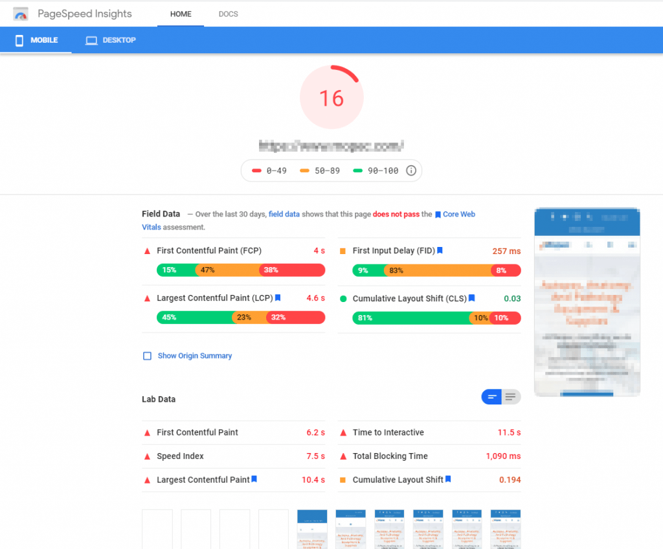Click the 50–89 orange legend marker
This screenshot has width=663, height=549.
click(304, 170)
